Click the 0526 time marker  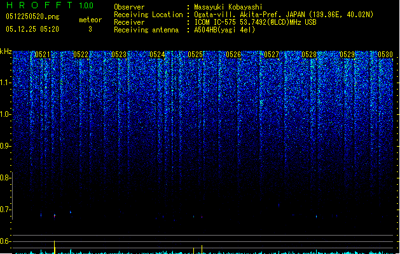pos(233,55)
